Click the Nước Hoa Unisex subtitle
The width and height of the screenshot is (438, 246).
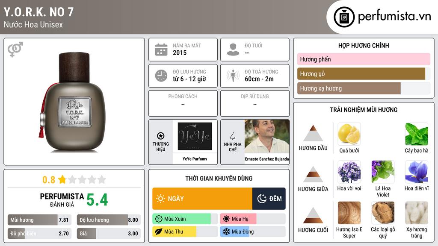click(33, 24)
